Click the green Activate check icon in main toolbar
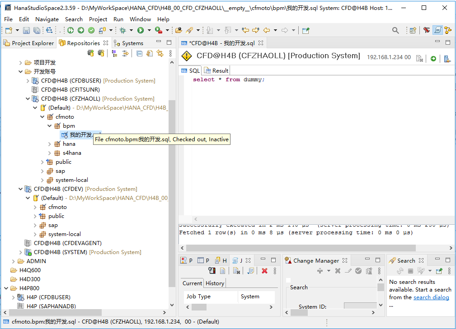456x329 pixels. (x=91, y=30)
